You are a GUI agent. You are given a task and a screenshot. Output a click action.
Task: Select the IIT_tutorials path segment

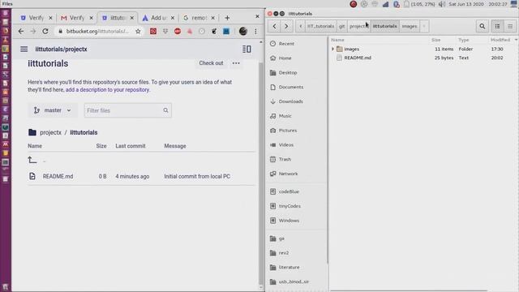coord(320,26)
